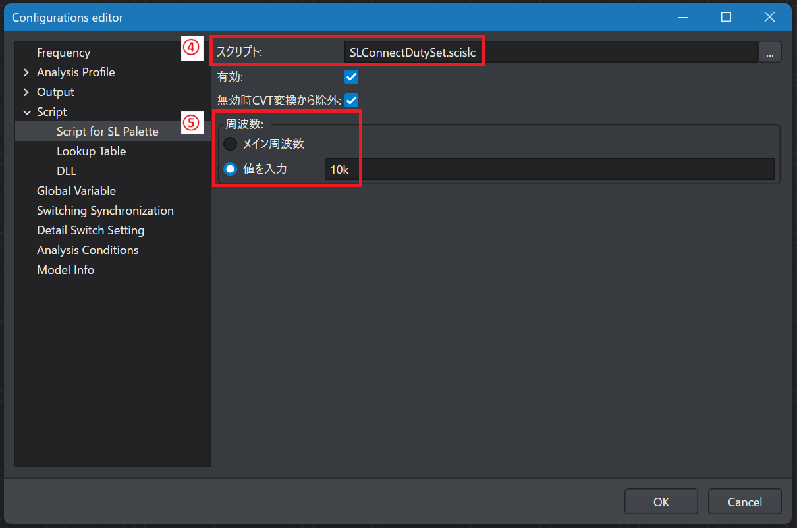The height and width of the screenshot is (528, 797).
Task: Show Analysis Conditions settings
Action: (88, 250)
